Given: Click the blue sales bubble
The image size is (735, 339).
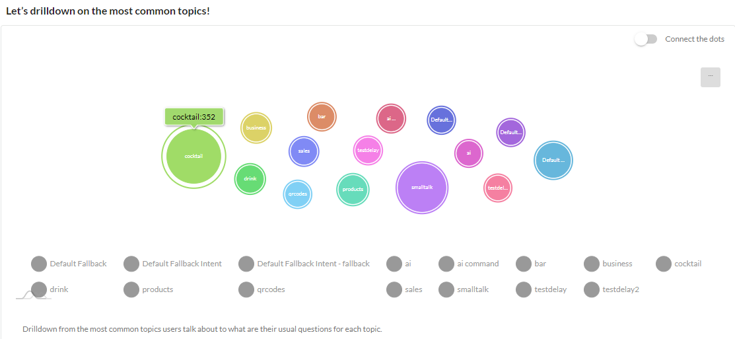Looking at the screenshot, I should point(304,151).
